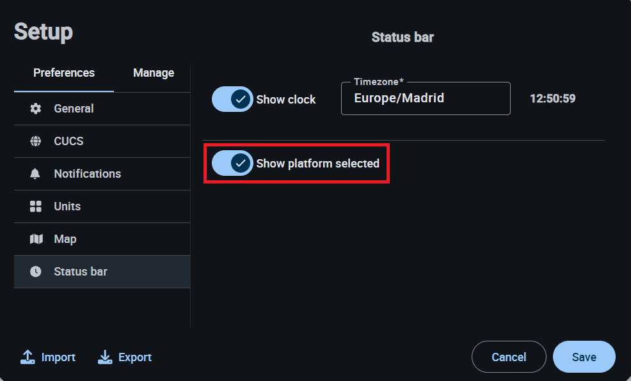The height and width of the screenshot is (381, 631).
Task: Switch to the Preferences tab
Action: click(64, 73)
